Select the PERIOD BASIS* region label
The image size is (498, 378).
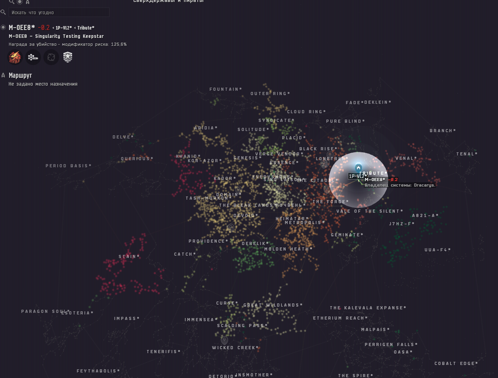click(69, 166)
